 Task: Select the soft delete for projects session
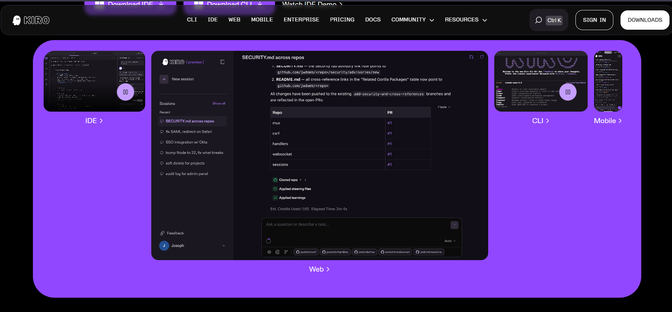192,163
